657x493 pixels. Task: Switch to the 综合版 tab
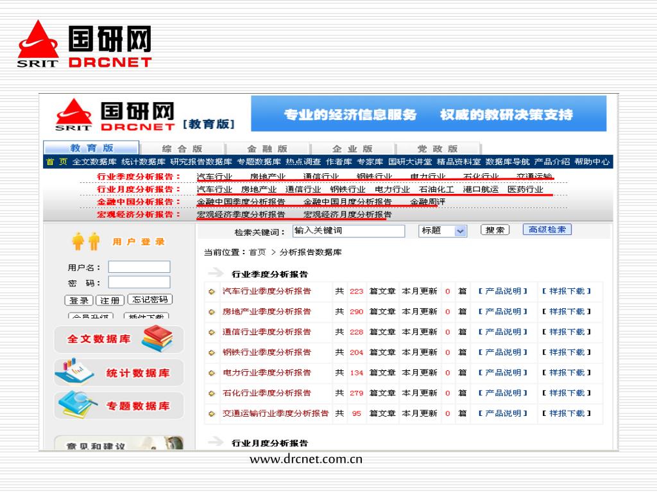[182, 148]
